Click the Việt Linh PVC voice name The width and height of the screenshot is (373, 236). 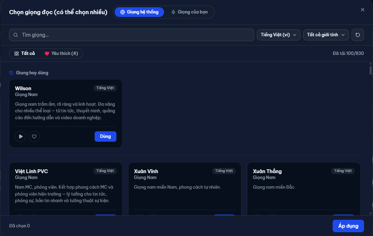point(31,171)
